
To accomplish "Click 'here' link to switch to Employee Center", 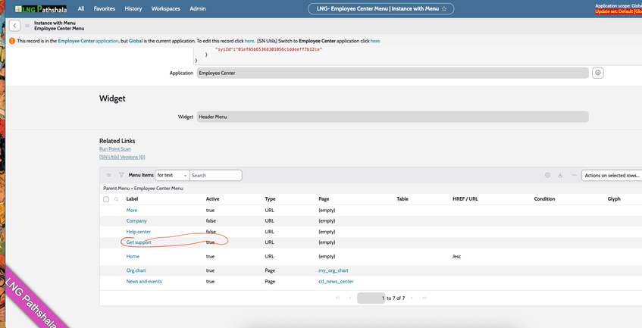I will coord(375,41).
